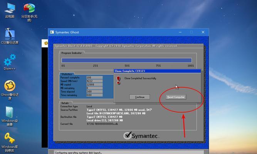Viewport: 257px width, 154px height.
Task: Click the 'Current file' label
Action: point(66,124)
